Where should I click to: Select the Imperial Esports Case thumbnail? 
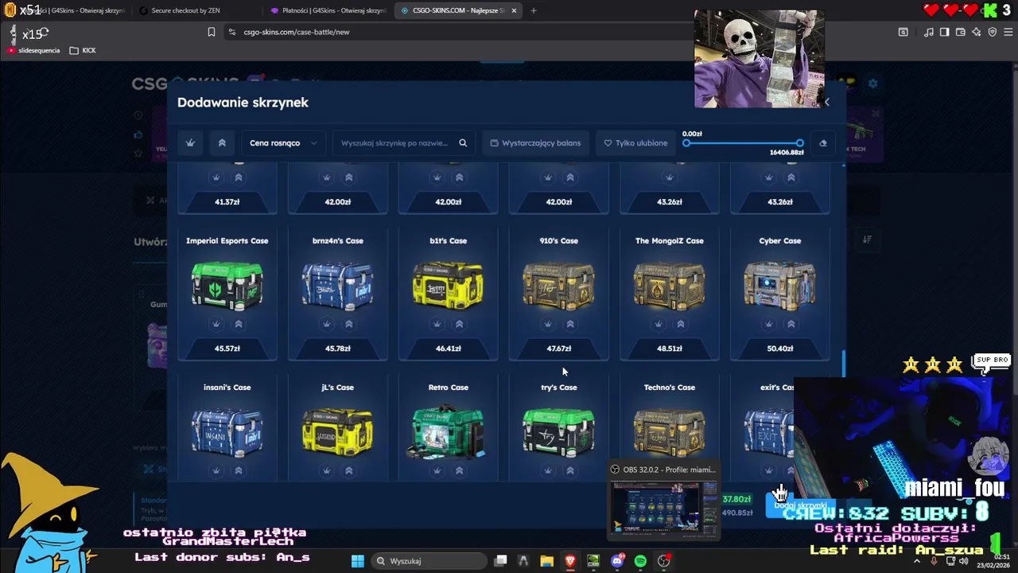[227, 284]
